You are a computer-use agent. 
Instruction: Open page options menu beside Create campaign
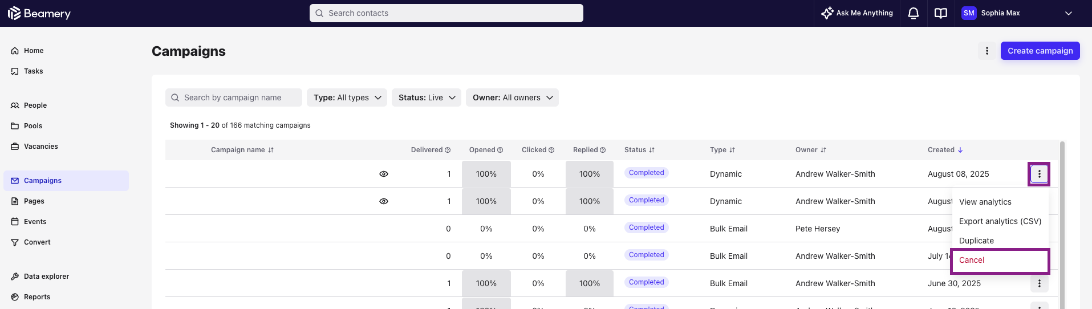987,51
